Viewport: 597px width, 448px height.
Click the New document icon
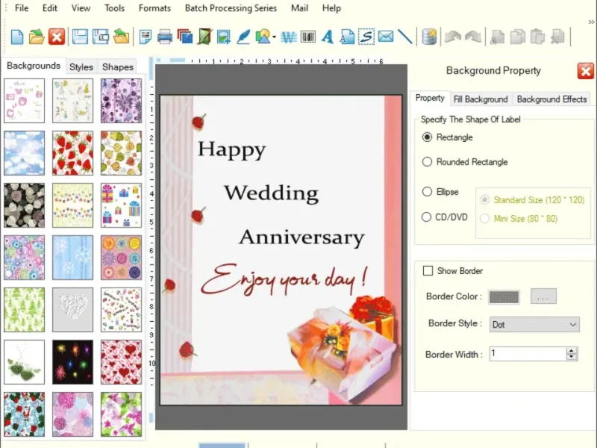coord(17,37)
